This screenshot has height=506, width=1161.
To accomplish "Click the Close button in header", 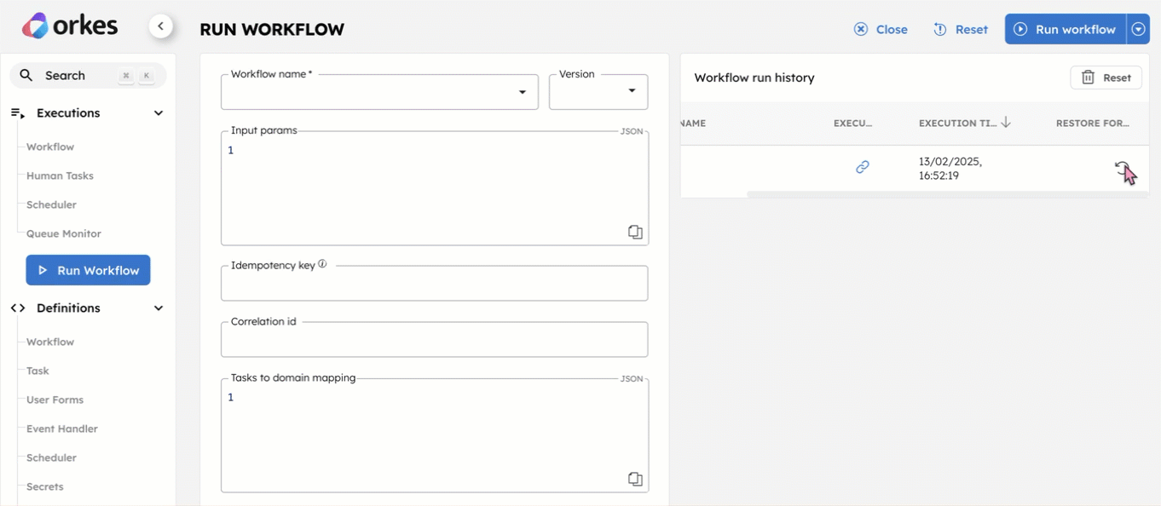I will (881, 29).
